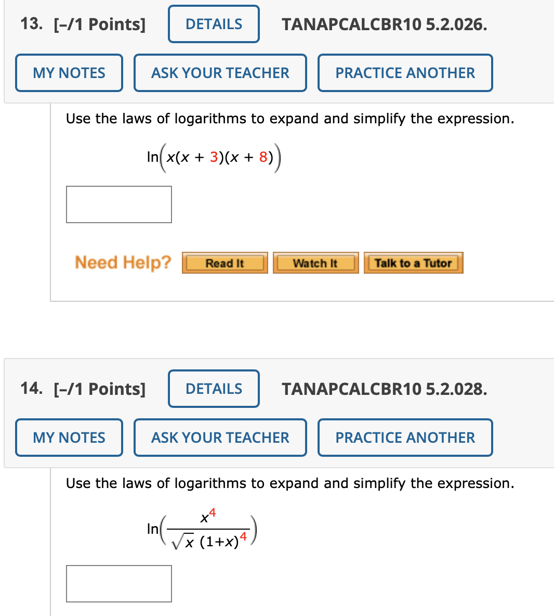Click the question 14 number label
The image size is (554, 616).
coord(30,389)
